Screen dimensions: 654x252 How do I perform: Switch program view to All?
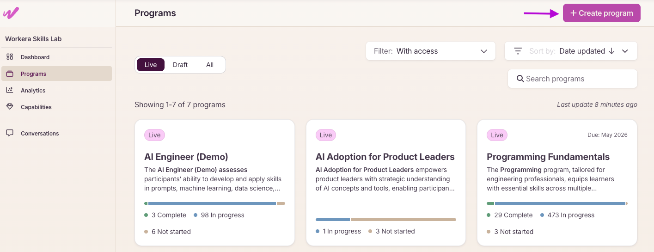(x=210, y=65)
